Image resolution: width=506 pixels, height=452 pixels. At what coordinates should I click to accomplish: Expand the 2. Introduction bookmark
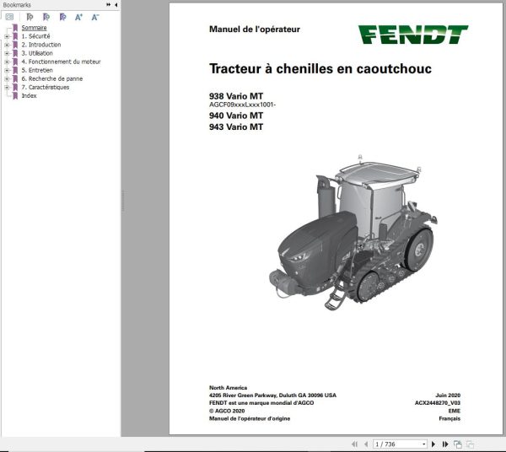click(x=7, y=45)
